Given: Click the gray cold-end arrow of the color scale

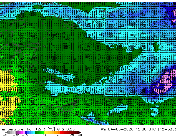Looking at the screenshot, I should tap(6, 132).
